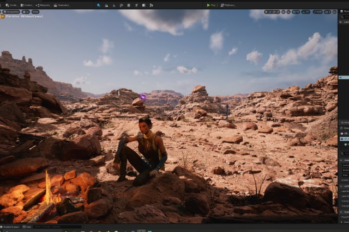Open the Content menu in the toolbar

coord(26,5)
